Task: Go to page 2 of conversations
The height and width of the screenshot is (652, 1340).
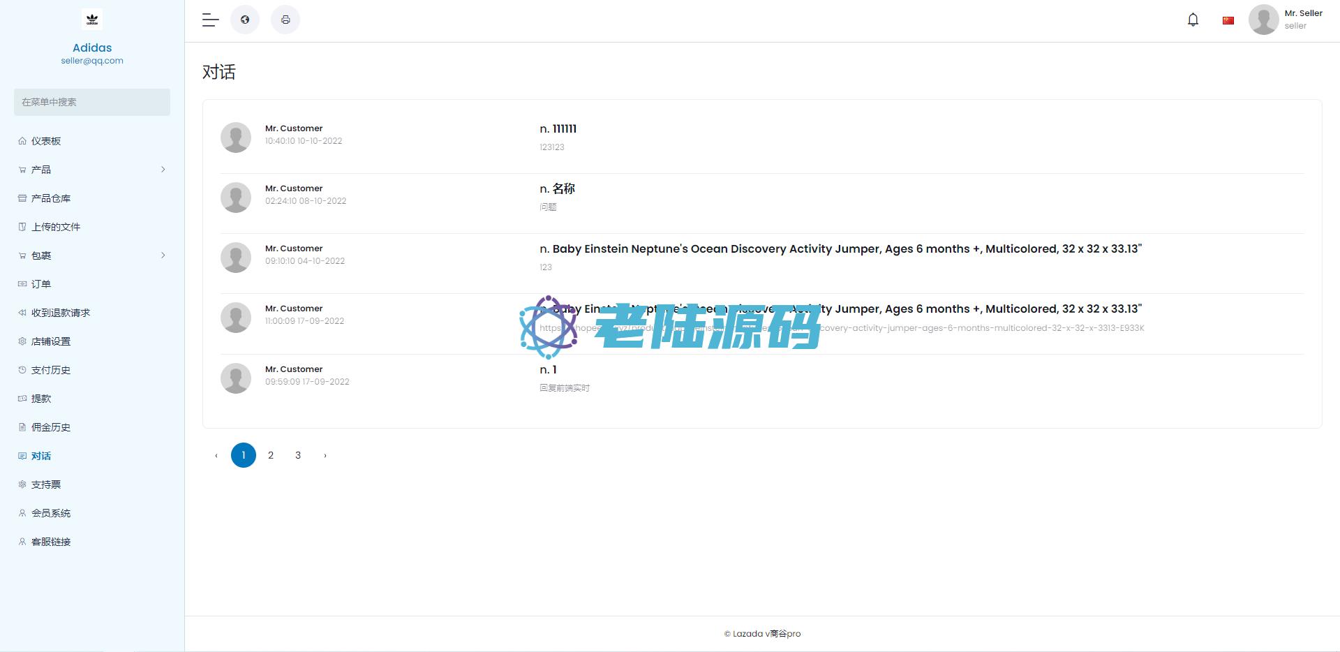Action: point(271,455)
